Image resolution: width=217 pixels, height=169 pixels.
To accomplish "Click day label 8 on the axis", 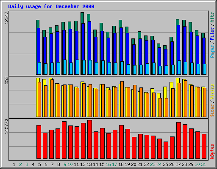I will pos(58,164).
